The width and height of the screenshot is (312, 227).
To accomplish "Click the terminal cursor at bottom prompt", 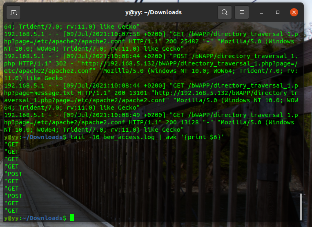I will (72, 218).
